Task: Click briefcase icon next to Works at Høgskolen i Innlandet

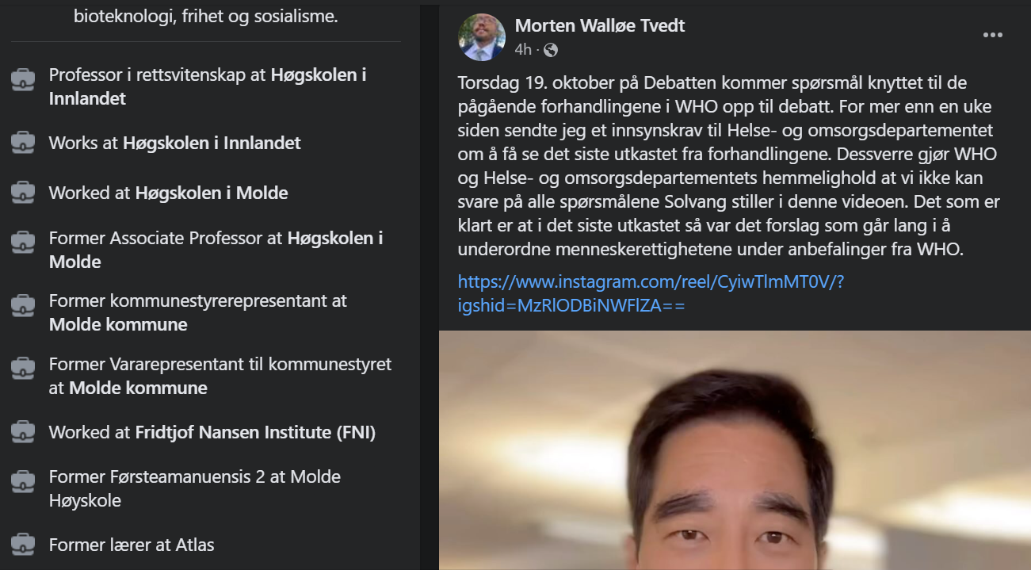Action: click(23, 143)
